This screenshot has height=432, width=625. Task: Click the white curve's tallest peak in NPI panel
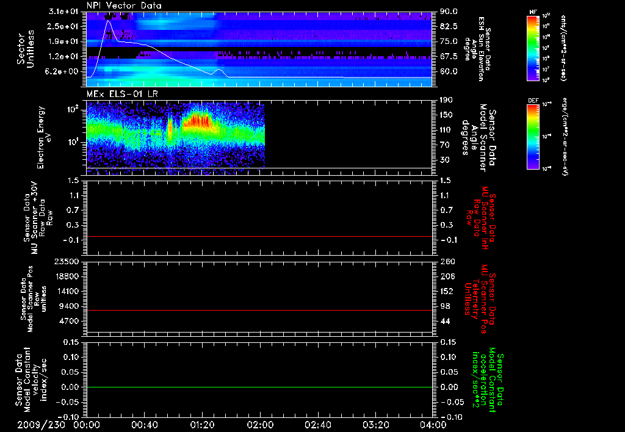pos(107,21)
